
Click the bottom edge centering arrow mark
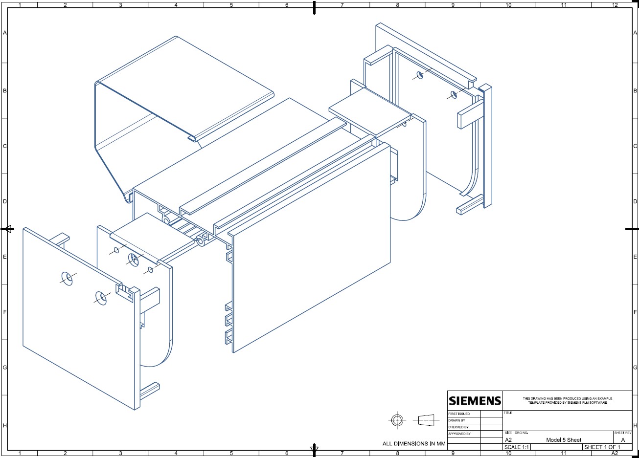314,449
